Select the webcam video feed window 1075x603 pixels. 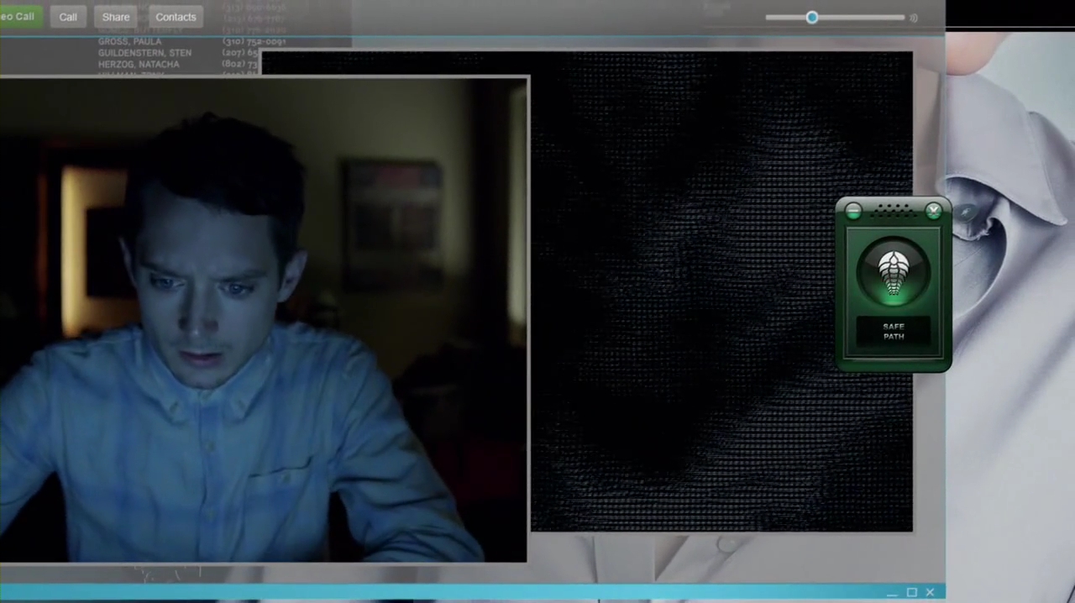(264, 319)
